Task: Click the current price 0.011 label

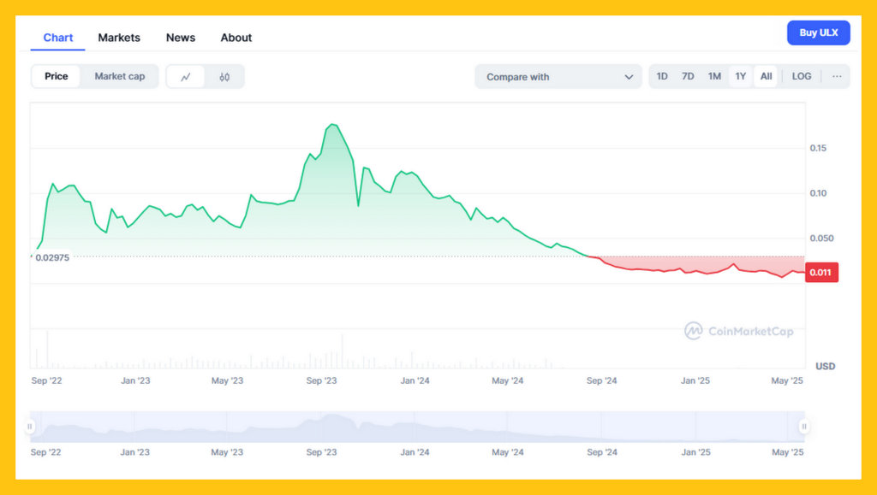Action: 821,273
